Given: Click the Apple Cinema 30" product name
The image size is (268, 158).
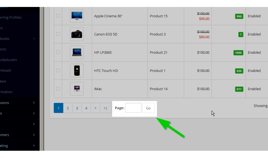Looking at the screenshot, I should click(108, 16).
